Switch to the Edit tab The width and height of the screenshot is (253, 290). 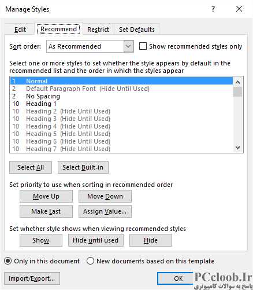coord(20,30)
